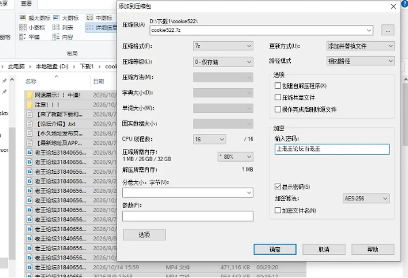408x278 pixels.
Task: Click the text file icon for 【来了就能下载和...
Action: pos(30,114)
